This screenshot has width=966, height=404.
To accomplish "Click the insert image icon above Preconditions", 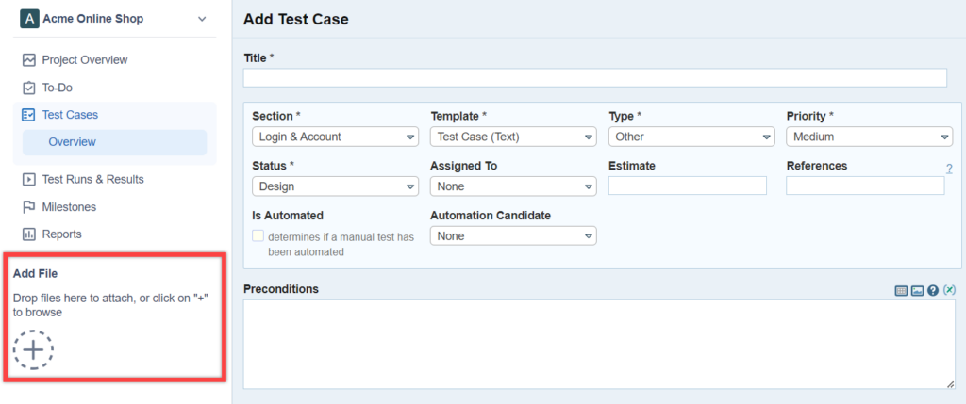I will (916, 290).
